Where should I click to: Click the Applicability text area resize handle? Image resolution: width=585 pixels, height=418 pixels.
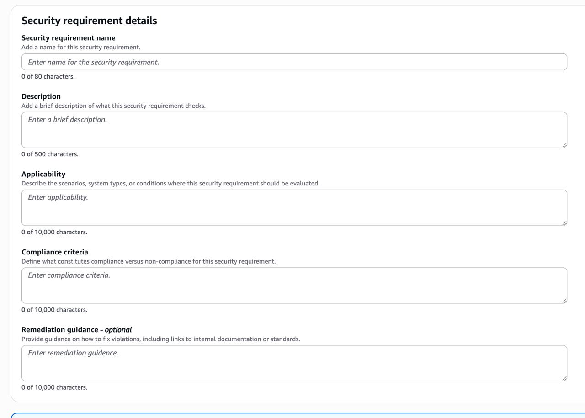click(x=564, y=222)
